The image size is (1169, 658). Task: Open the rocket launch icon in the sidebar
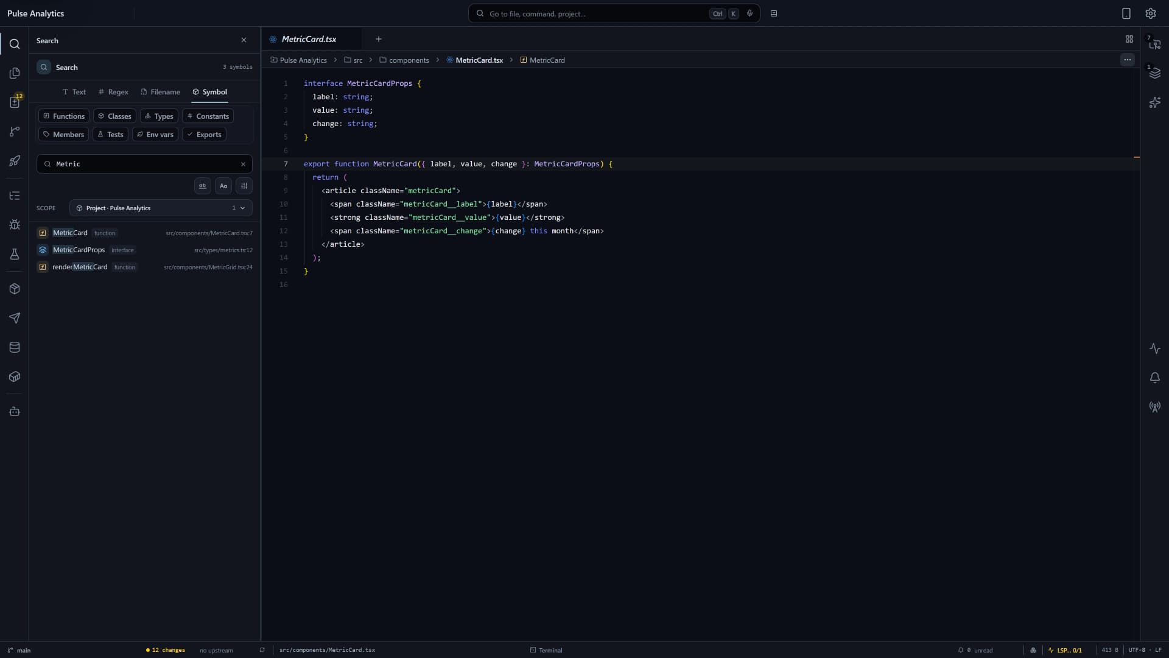click(15, 161)
